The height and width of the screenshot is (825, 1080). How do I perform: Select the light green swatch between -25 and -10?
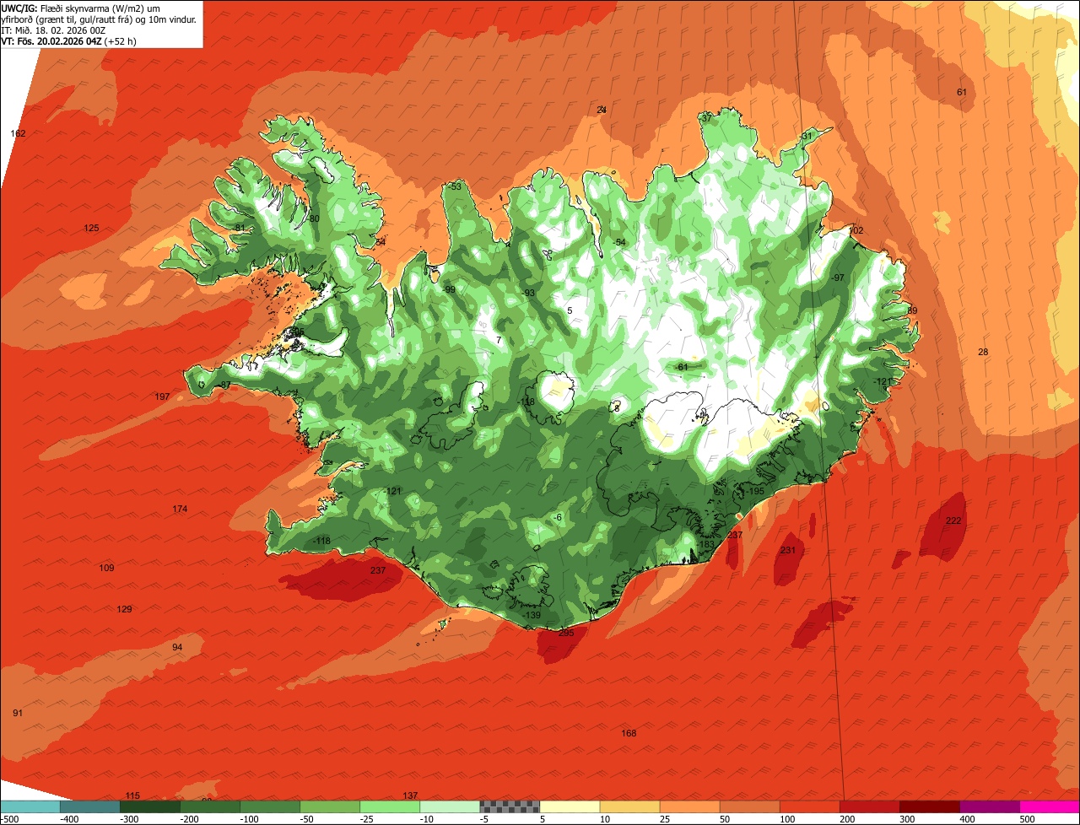coord(390,806)
